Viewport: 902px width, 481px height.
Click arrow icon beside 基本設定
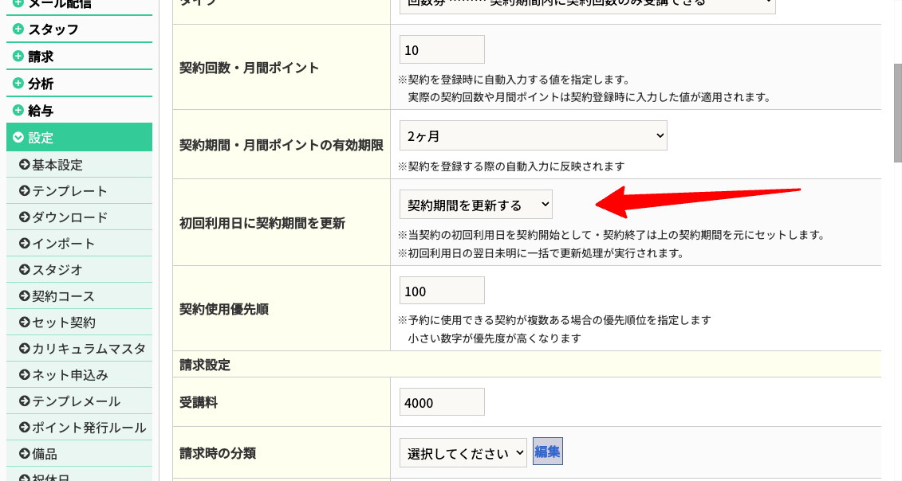[x=24, y=165]
